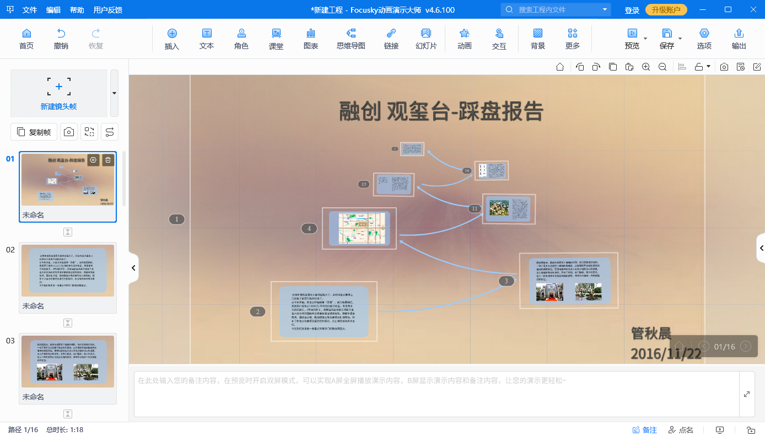Click the 新建镜头帧 new frame button
765x436 pixels.
tap(58, 93)
